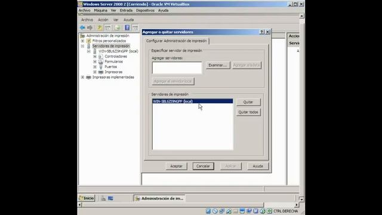Expand the Impresoras implementadas node
This screenshot has height=215, width=382.
click(x=82, y=77)
